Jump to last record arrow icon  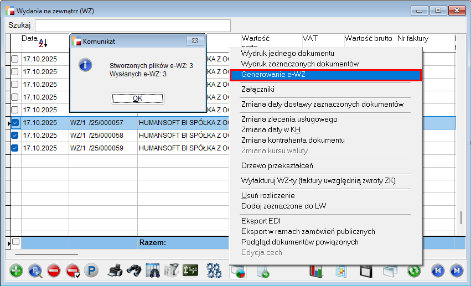tap(456, 271)
